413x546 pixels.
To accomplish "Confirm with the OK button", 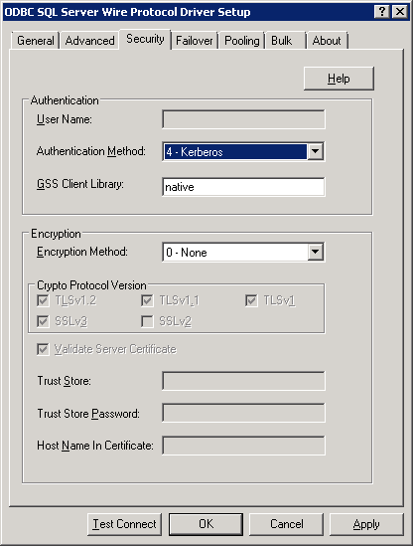I will point(206,524).
